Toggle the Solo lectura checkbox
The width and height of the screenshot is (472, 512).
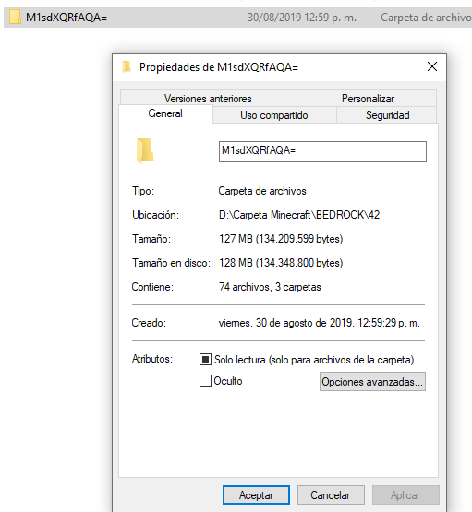coord(205,360)
